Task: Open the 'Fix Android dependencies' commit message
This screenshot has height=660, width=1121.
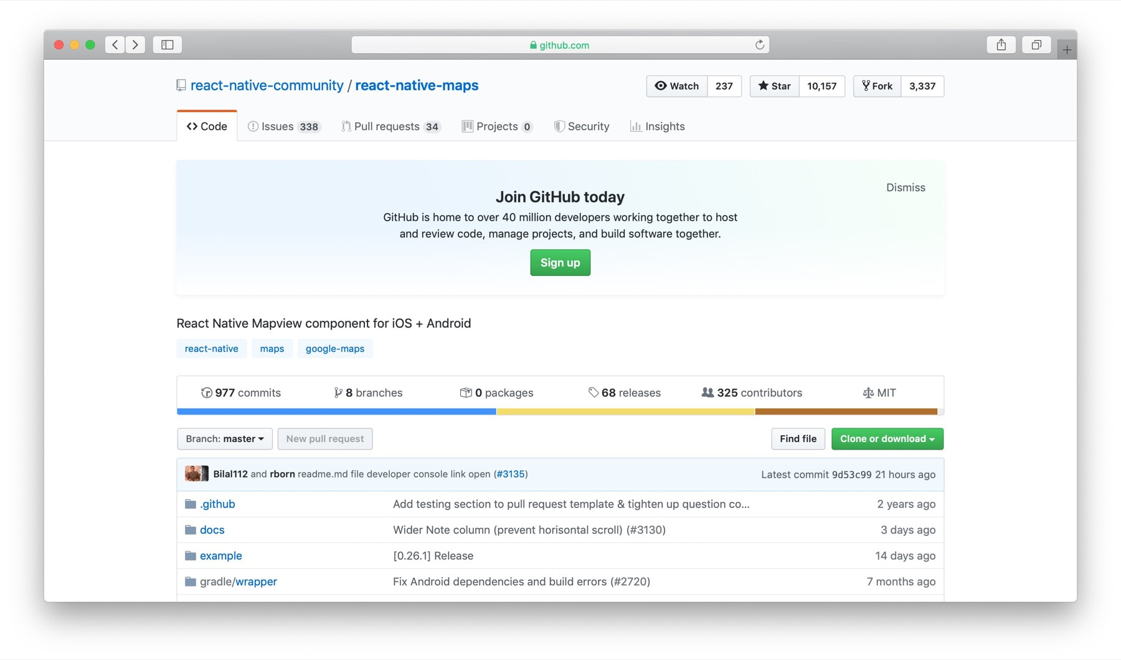Action: click(521, 582)
